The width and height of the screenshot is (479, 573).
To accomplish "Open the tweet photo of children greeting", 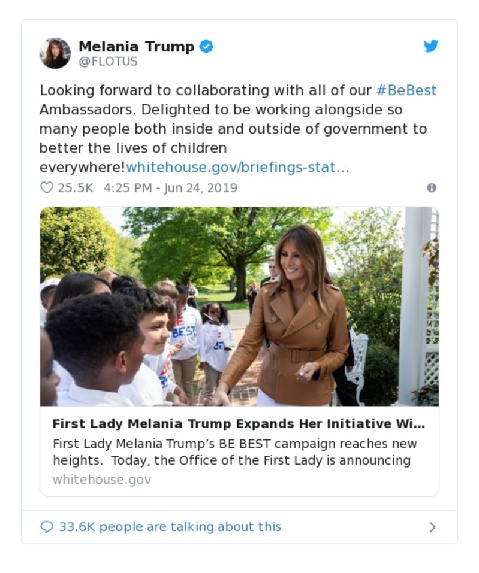I will click(239, 306).
